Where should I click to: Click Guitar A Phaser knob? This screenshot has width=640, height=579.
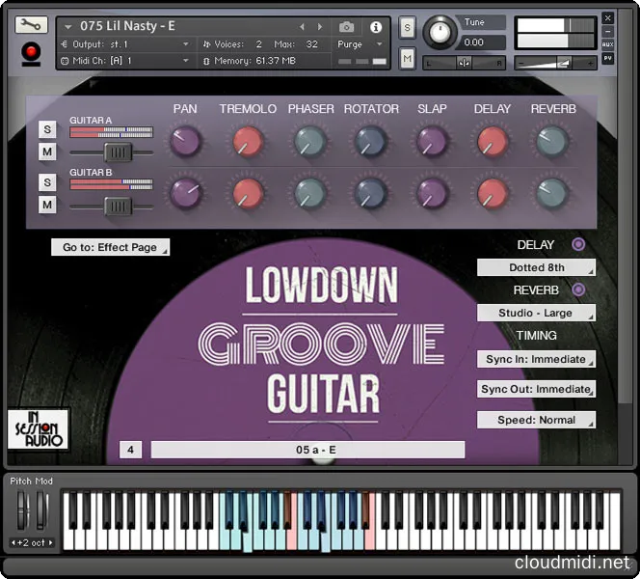(309, 142)
